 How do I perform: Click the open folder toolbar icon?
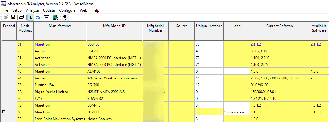[x=6, y=18]
